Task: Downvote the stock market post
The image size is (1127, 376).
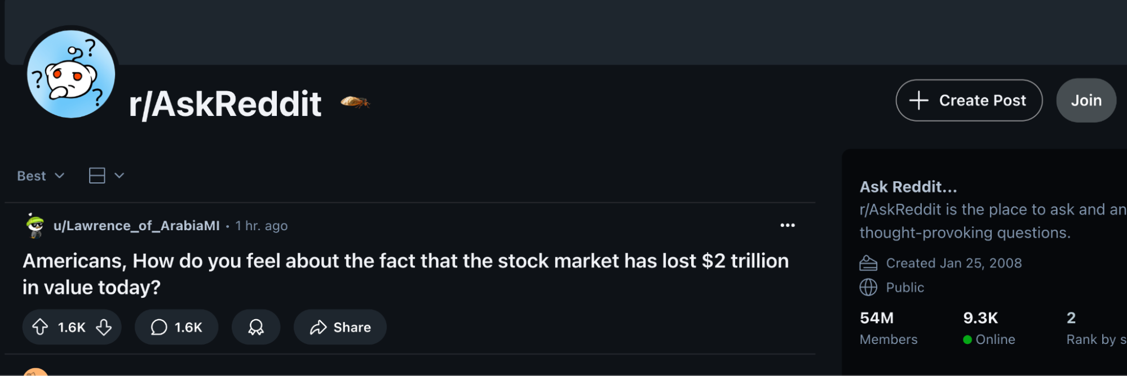Action: click(x=104, y=327)
